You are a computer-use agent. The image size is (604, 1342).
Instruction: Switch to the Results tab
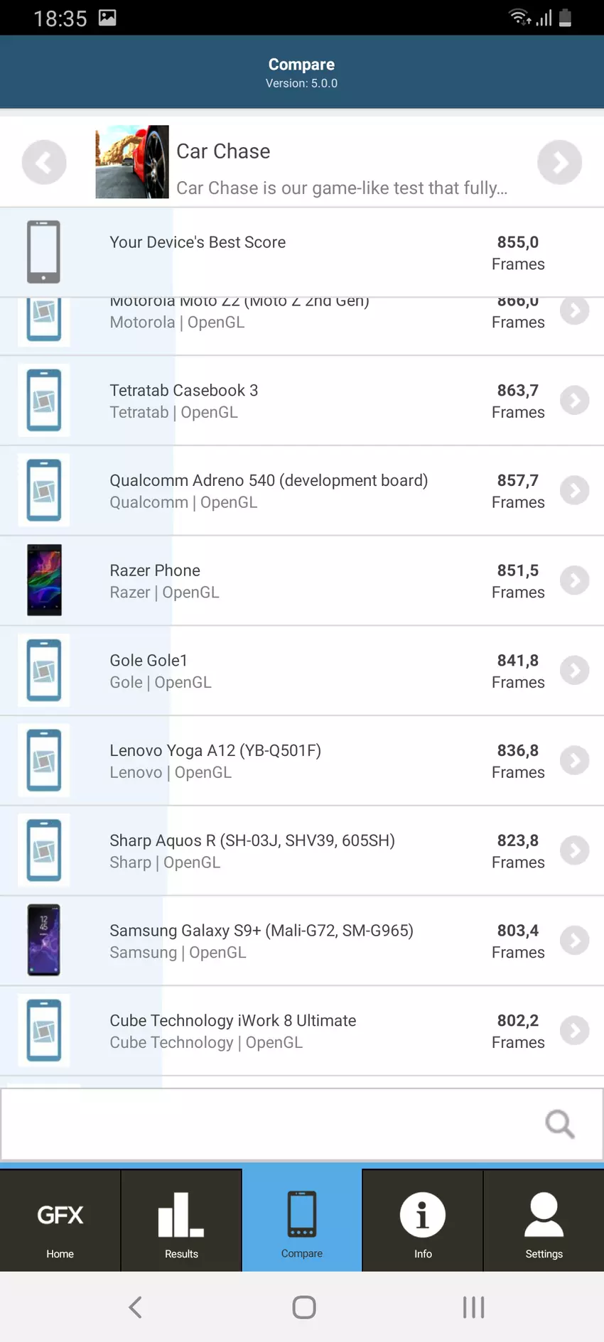click(x=181, y=1221)
